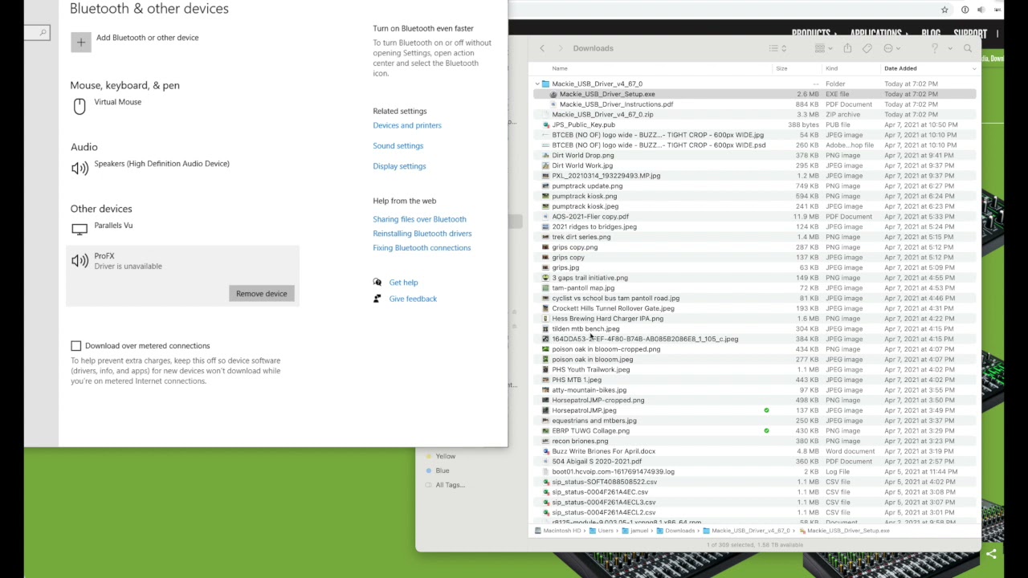Open the Finder action ellipsis dropdown
The width and height of the screenshot is (1028, 578).
tap(891, 48)
